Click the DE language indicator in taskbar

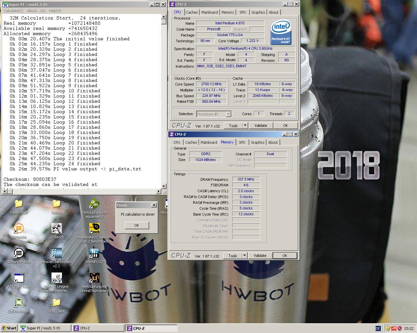[x=378, y=328]
